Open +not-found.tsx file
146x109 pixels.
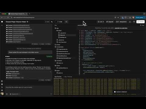(61, 42)
